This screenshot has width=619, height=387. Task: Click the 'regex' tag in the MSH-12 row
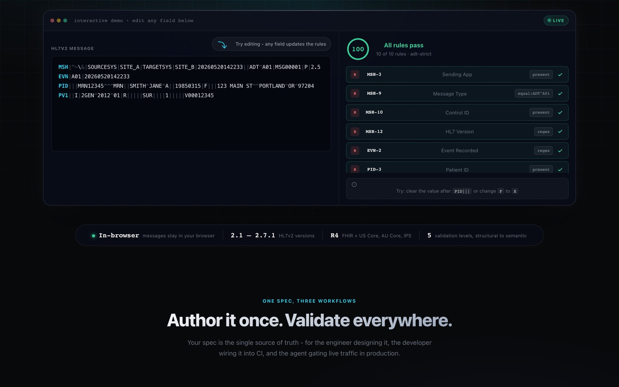[544, 132]
